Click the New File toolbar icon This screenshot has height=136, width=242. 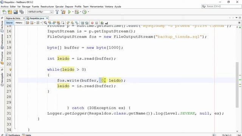tap(5, 12)
